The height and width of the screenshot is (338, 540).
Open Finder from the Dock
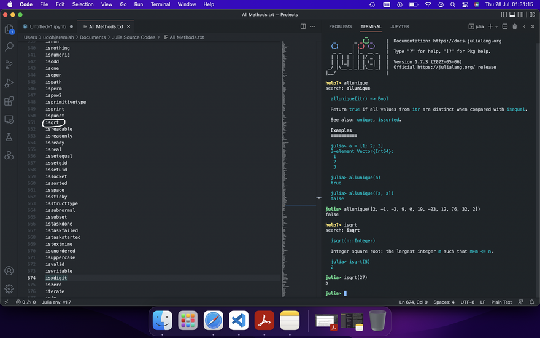tap(163, 320)
